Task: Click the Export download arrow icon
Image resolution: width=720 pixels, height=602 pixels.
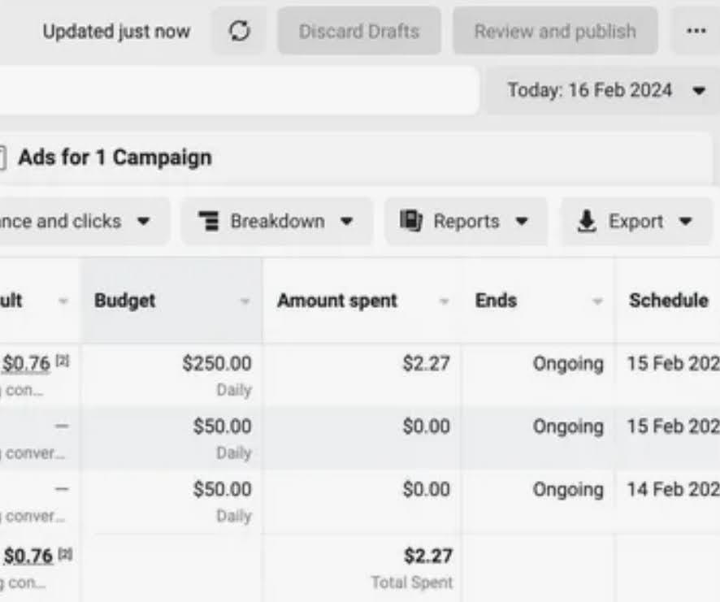Action: (587, 222)
